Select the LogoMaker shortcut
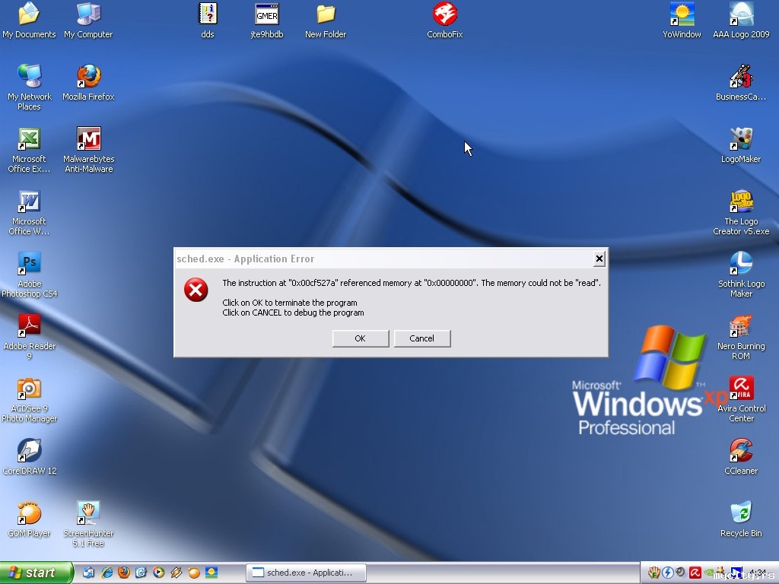The image size is (779, 584). click(741, 145)
